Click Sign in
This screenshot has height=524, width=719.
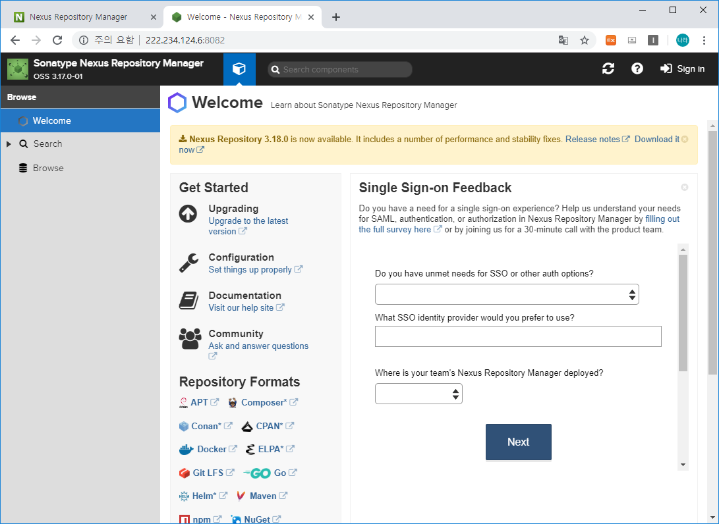(x=682, y=68)
